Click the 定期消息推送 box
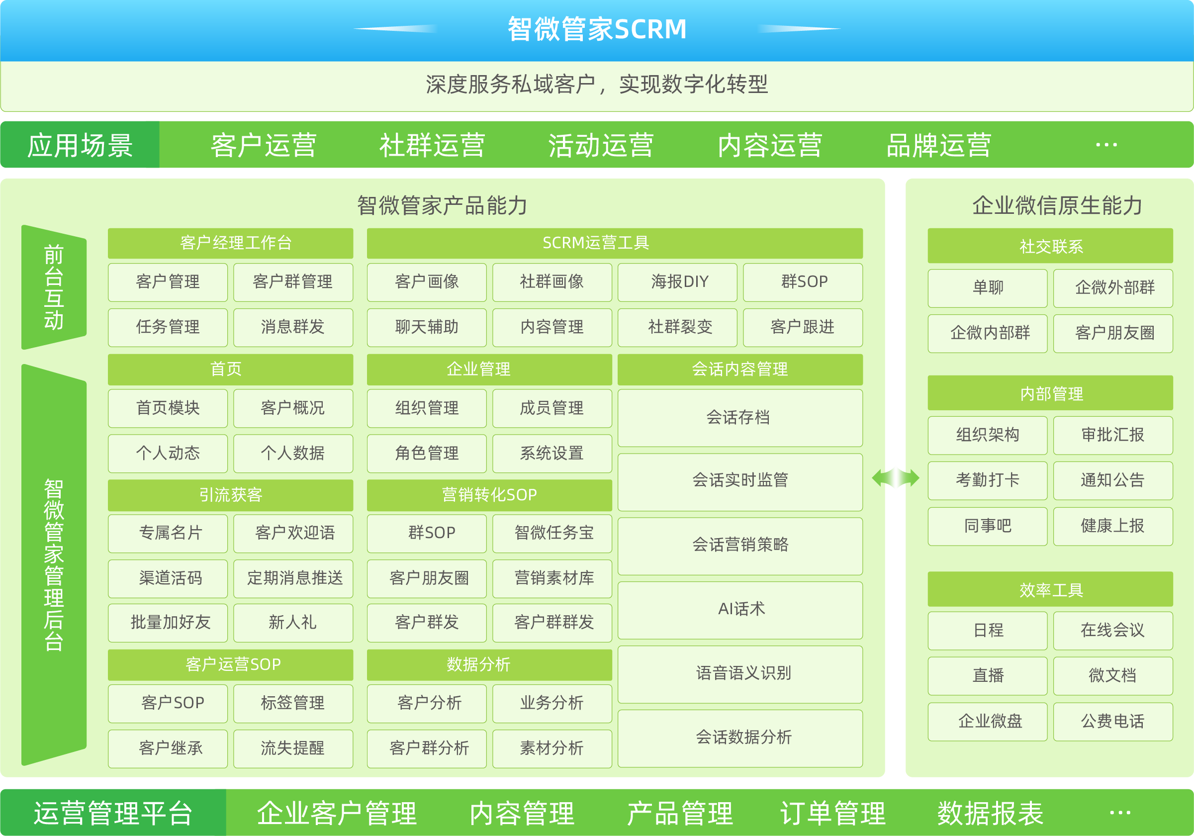 point(293,579)
